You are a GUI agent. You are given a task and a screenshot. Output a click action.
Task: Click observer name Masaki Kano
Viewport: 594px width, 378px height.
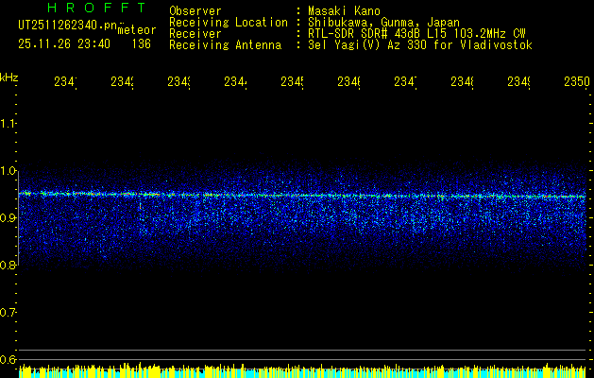point(344,11)
